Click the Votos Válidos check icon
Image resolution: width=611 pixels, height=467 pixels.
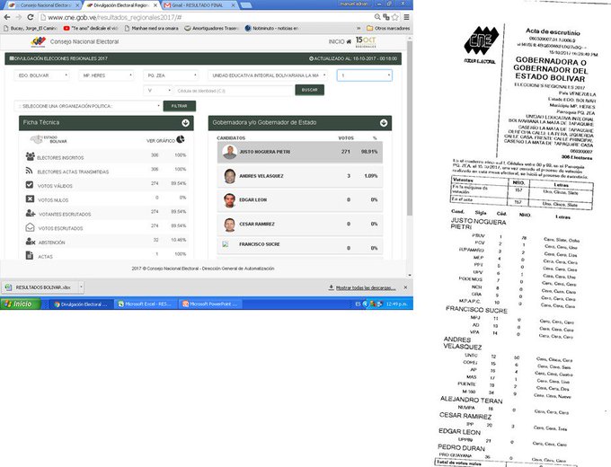[30, 185]
